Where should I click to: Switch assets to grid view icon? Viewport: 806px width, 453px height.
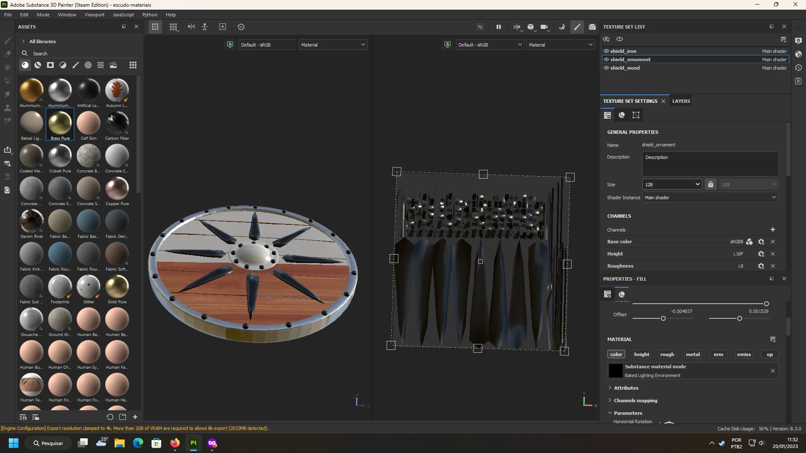point(133,65)
